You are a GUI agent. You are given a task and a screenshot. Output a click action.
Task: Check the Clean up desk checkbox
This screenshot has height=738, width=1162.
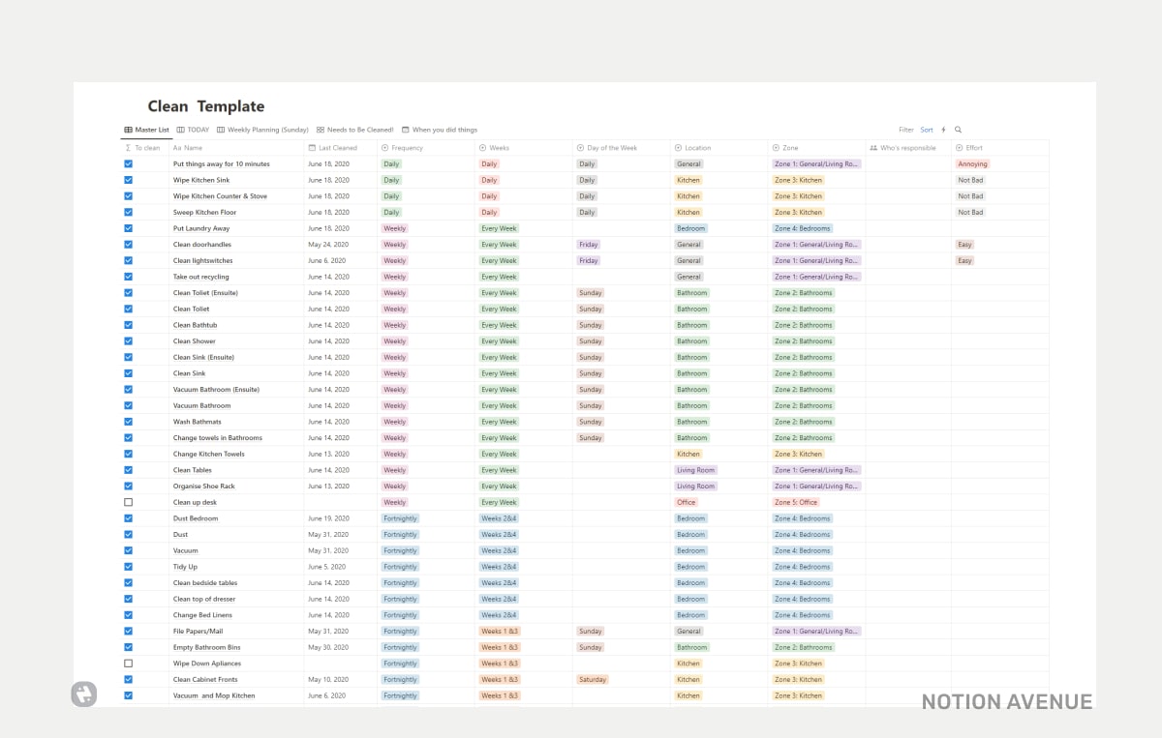click(x=127, y=502)
